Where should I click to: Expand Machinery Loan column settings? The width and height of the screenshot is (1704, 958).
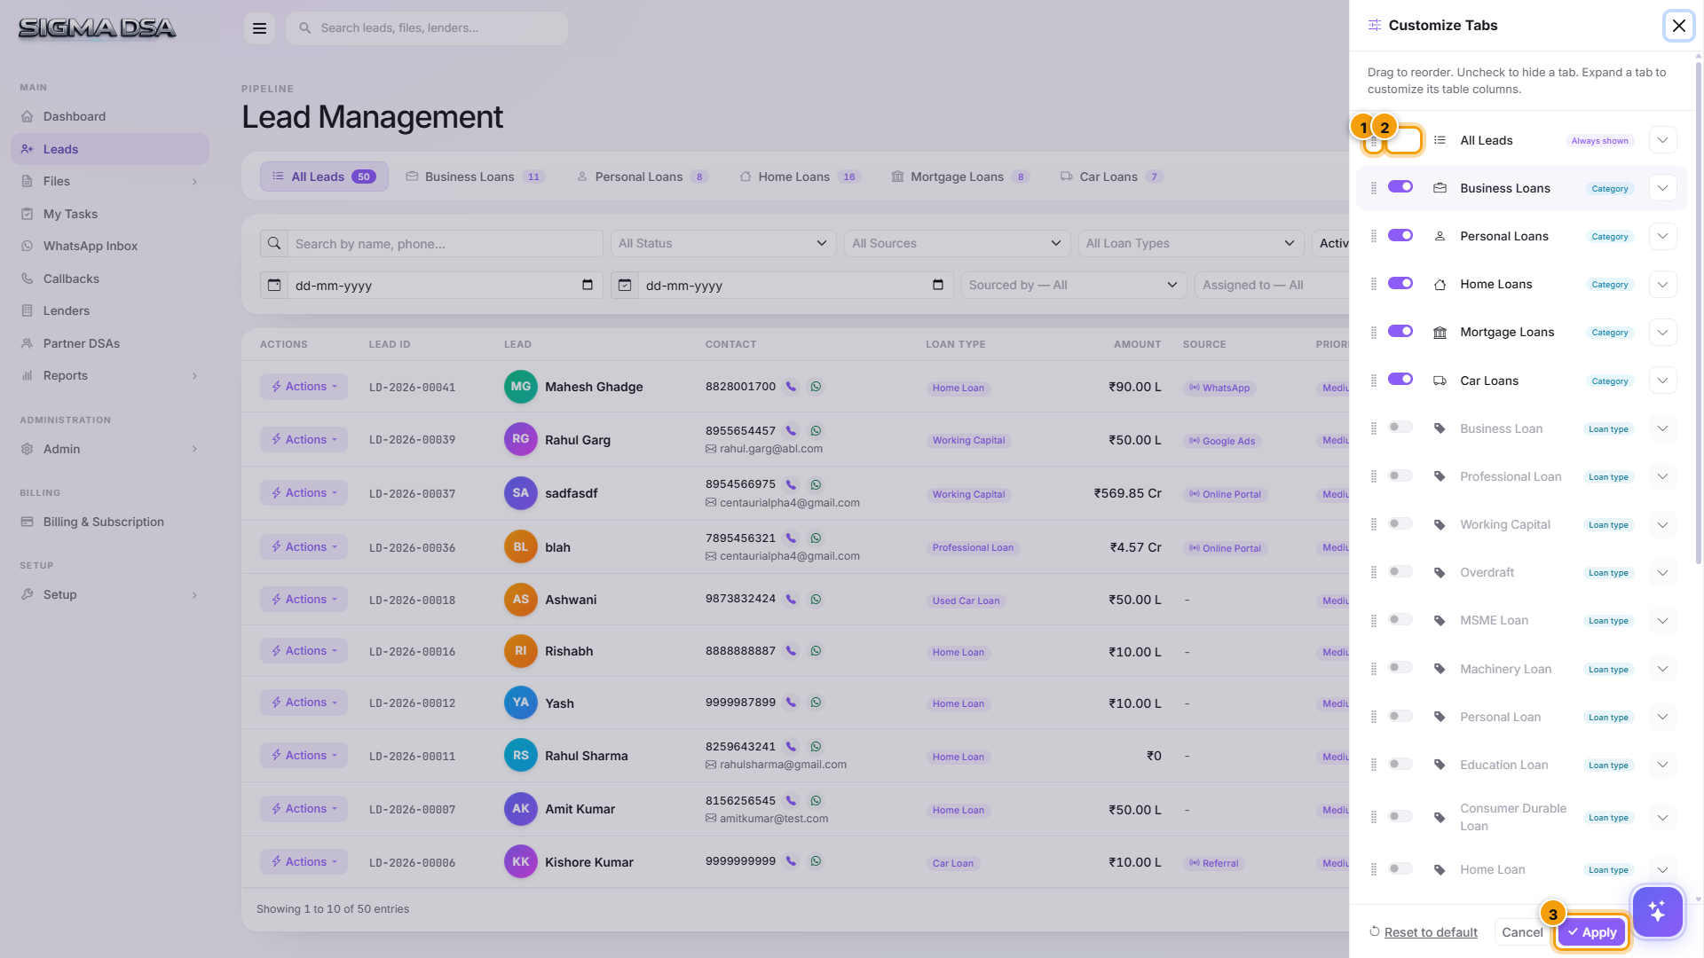(x=1662, y=670)
